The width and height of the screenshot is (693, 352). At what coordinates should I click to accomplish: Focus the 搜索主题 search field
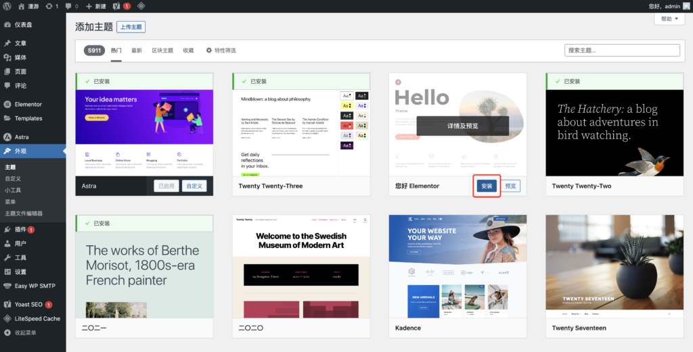622,50
